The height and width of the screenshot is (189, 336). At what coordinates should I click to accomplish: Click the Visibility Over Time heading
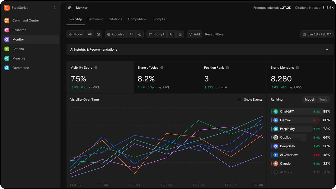click(84, 99)
